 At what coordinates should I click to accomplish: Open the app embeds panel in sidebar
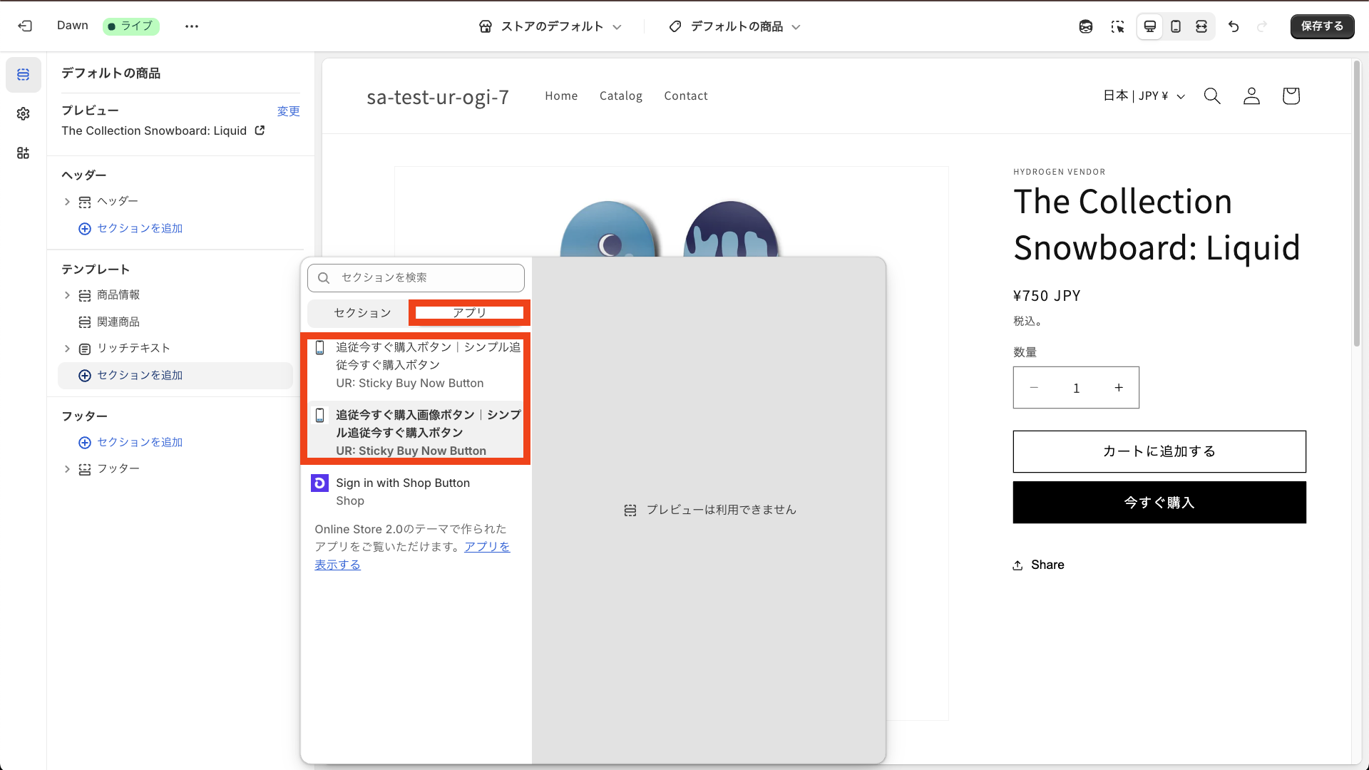pyautogui.click(x=23, y=153)
